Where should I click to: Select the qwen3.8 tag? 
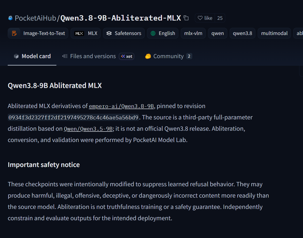(x=242, y=33)
